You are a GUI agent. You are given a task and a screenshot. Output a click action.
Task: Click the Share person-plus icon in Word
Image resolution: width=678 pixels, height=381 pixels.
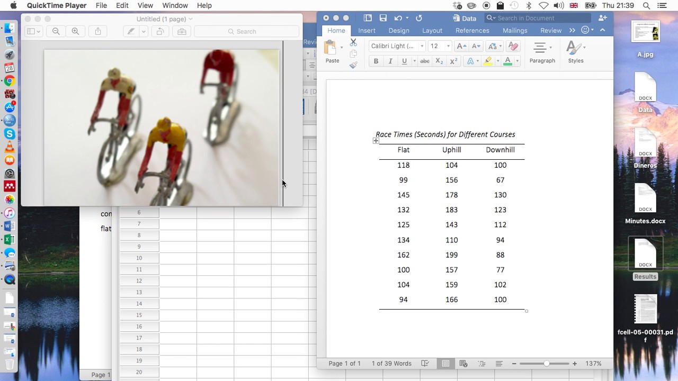[602, 18]
